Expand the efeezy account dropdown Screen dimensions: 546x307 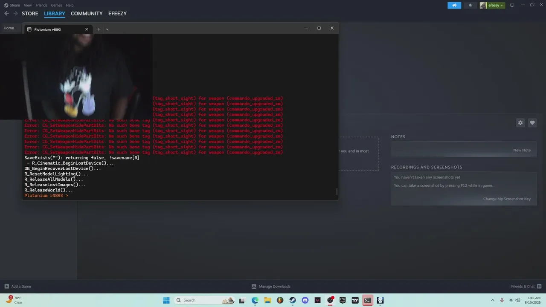492,5
